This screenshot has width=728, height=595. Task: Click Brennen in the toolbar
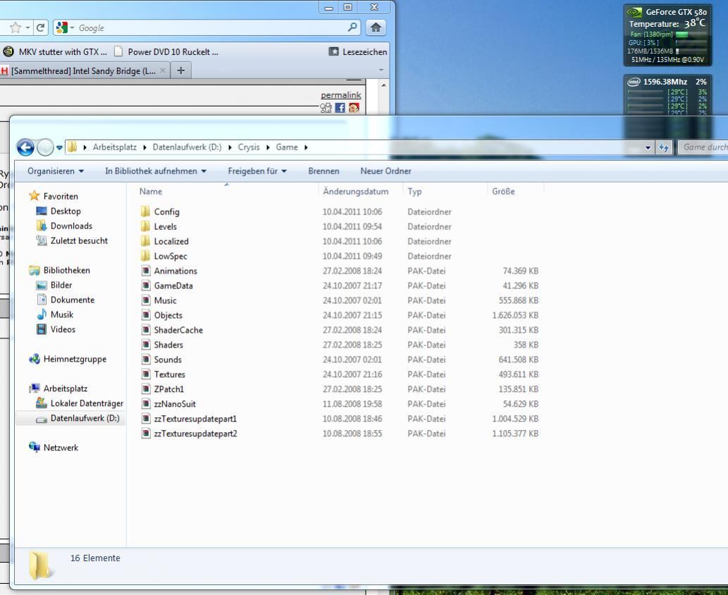(x=323, y=171)
